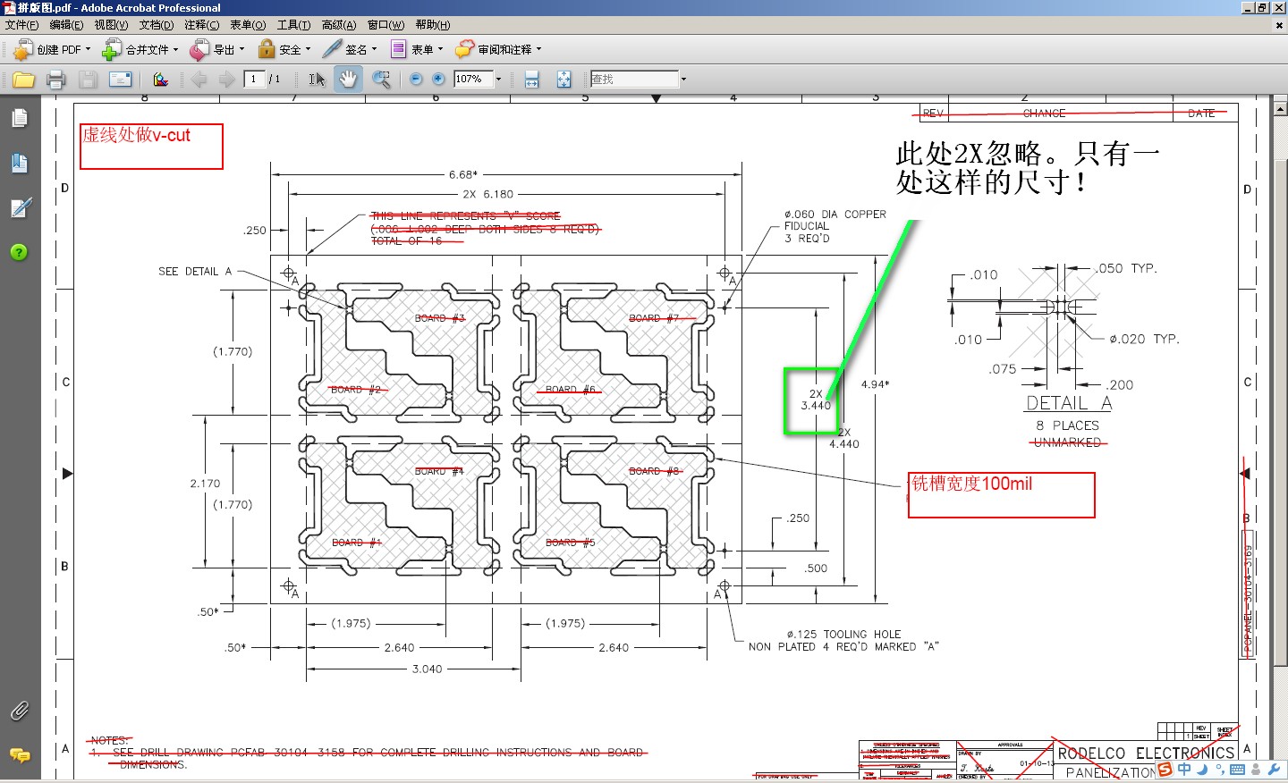Go to next view right arrow

click(x=227, y=80)
